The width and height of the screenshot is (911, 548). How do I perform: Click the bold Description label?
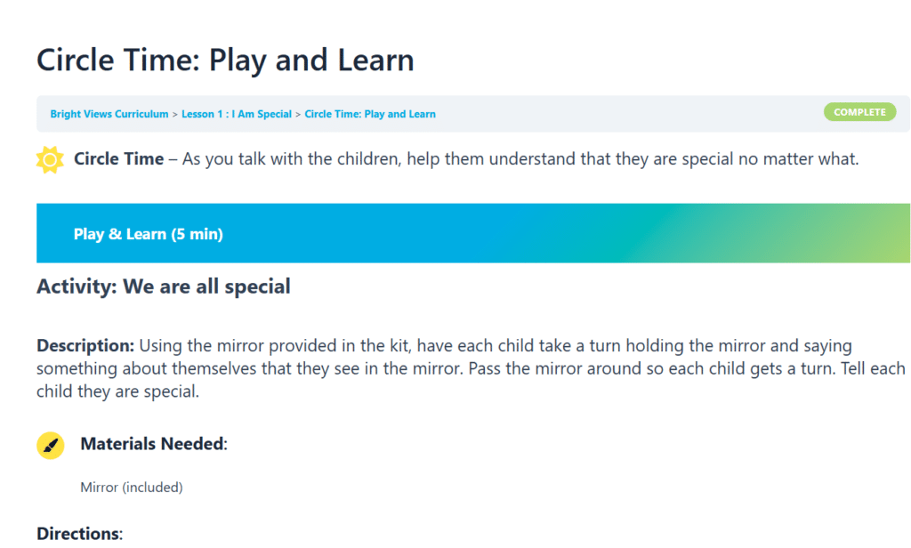(x=85, y=346)
